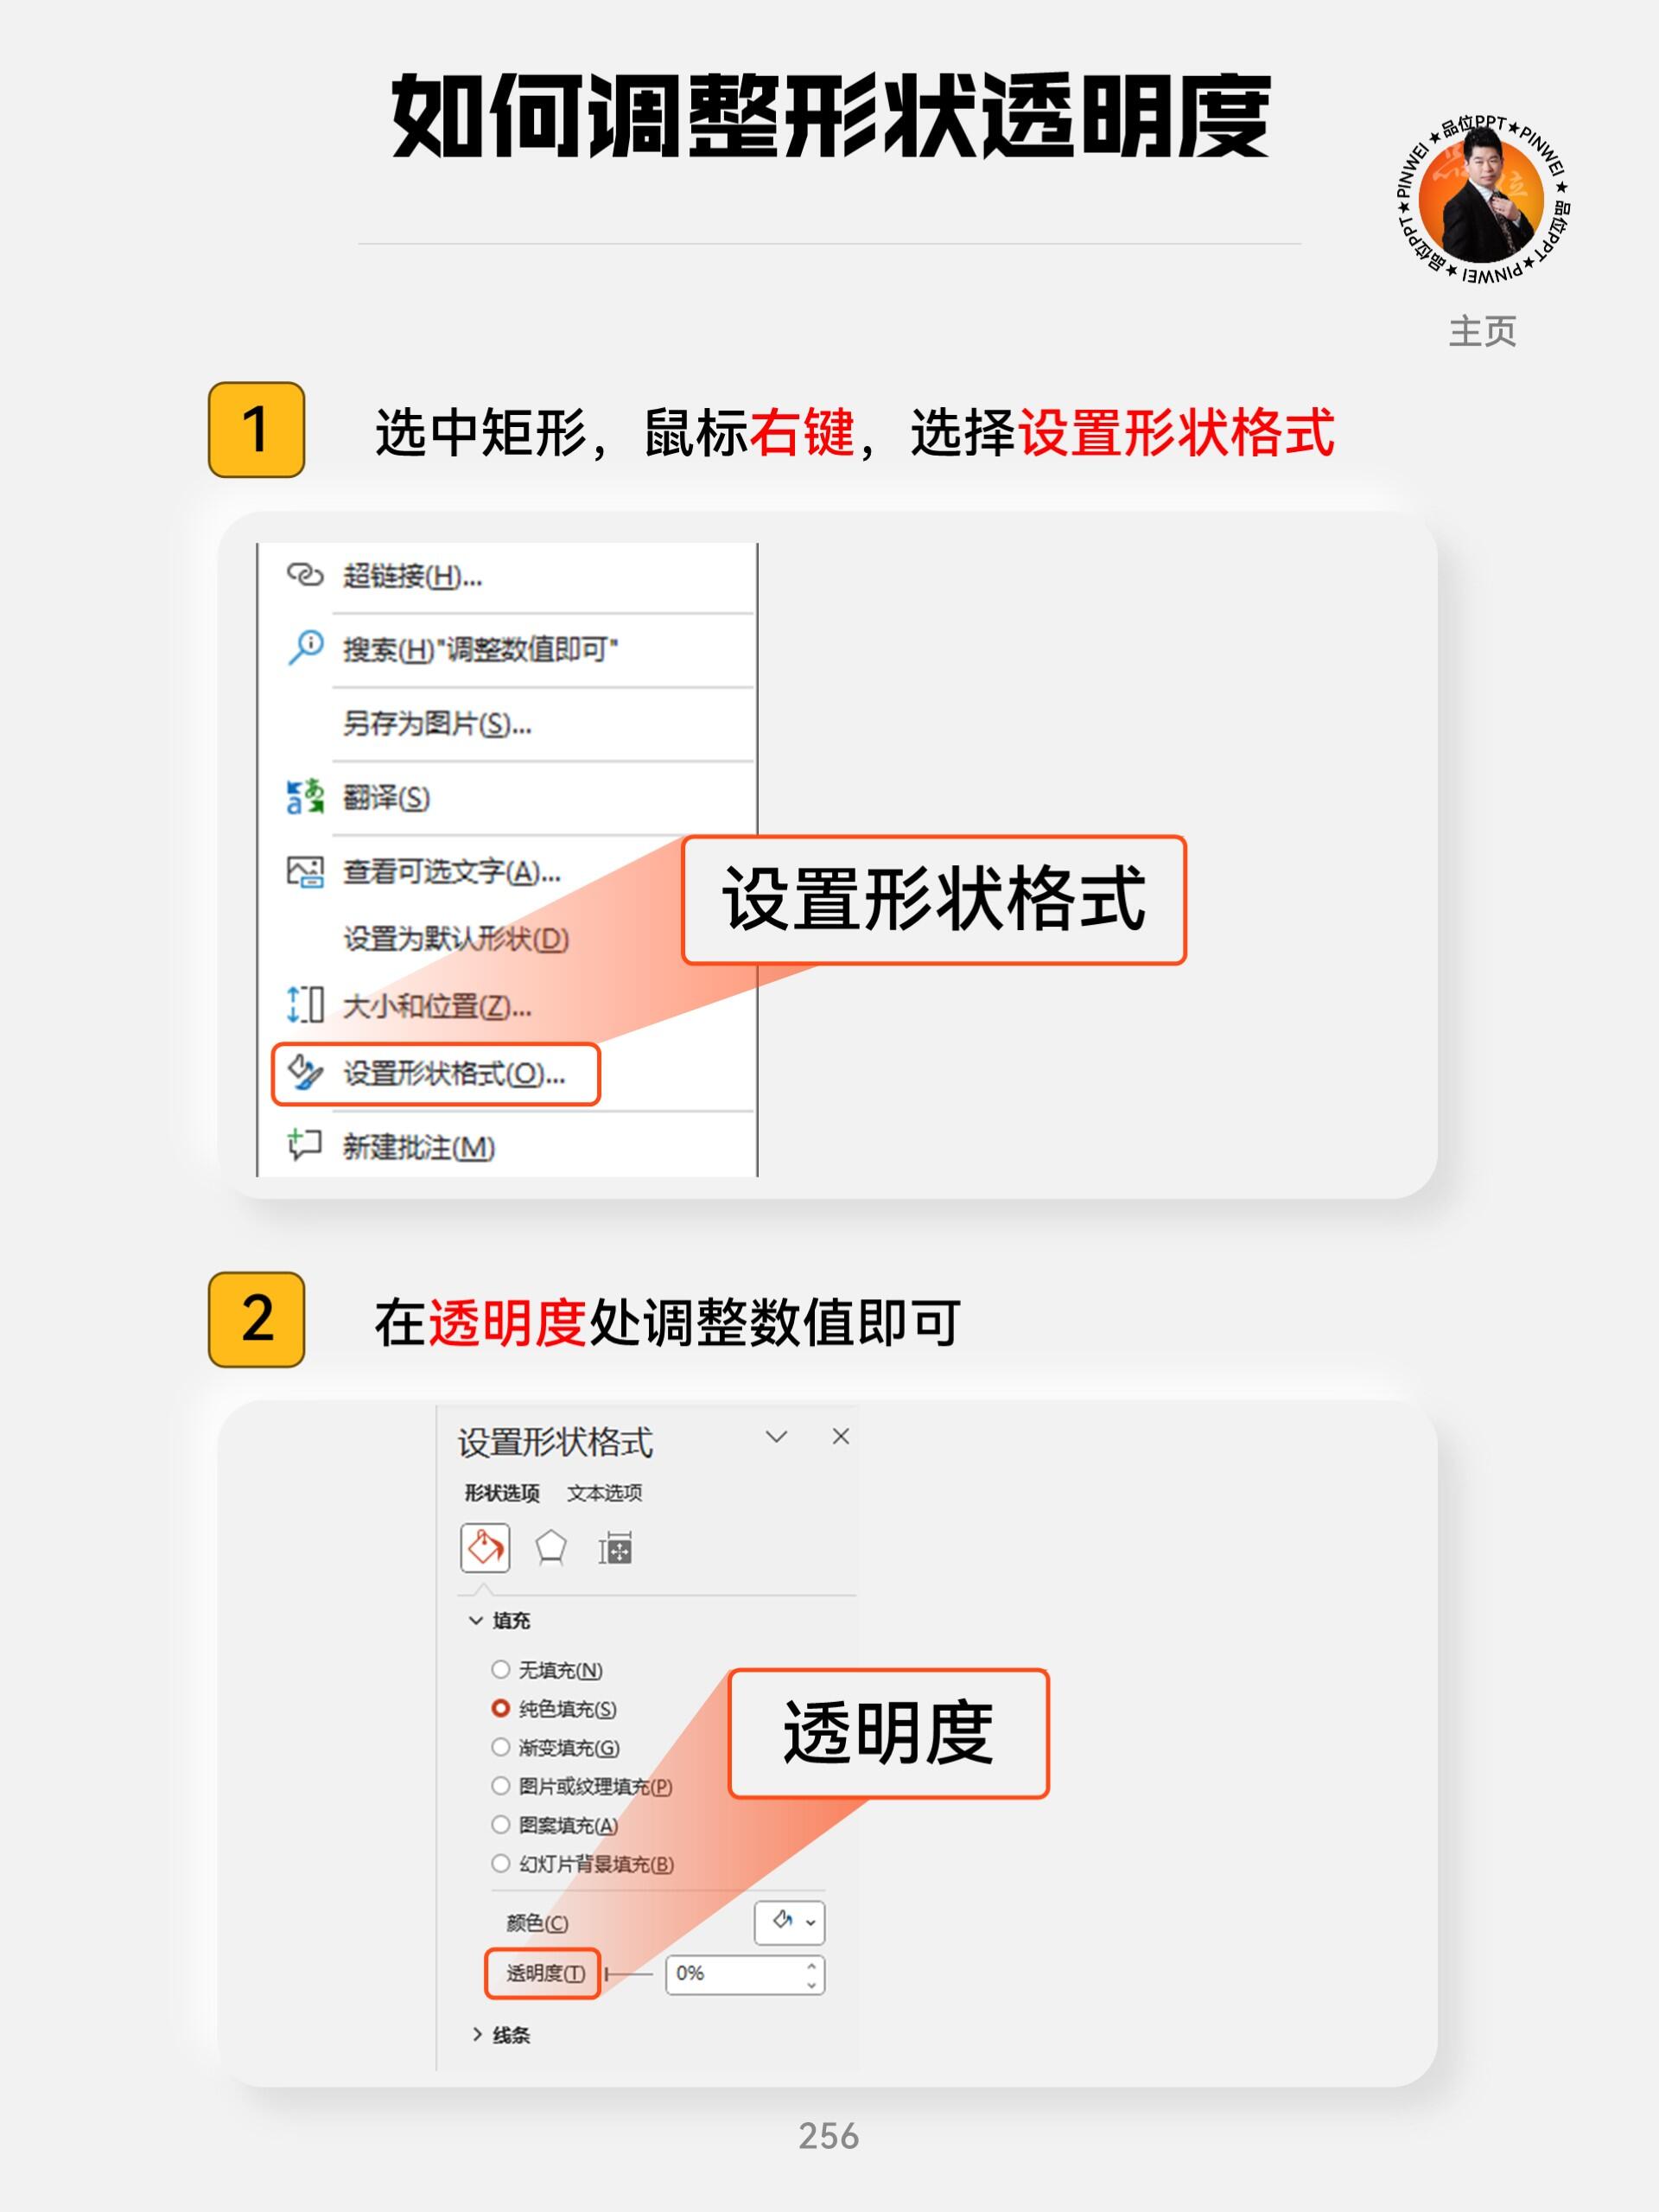Image resolution: width=1659 pixels, height=2212 pixels.
Task: Click the hyperlink chain icon
Action: [305, 574]
